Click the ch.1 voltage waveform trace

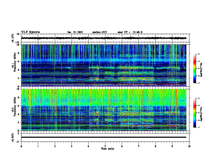click(104, 38)
